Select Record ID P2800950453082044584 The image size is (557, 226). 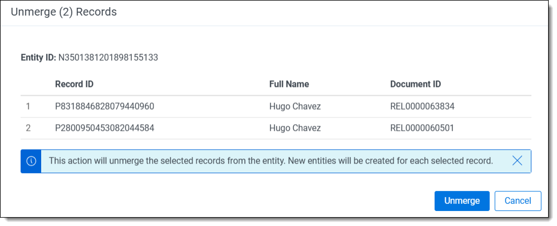(x=105, y=128)
